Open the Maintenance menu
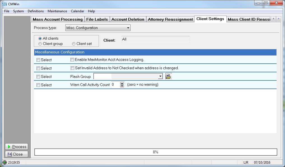Viewport: 285px width, 167px height. [x=57, y=11]
